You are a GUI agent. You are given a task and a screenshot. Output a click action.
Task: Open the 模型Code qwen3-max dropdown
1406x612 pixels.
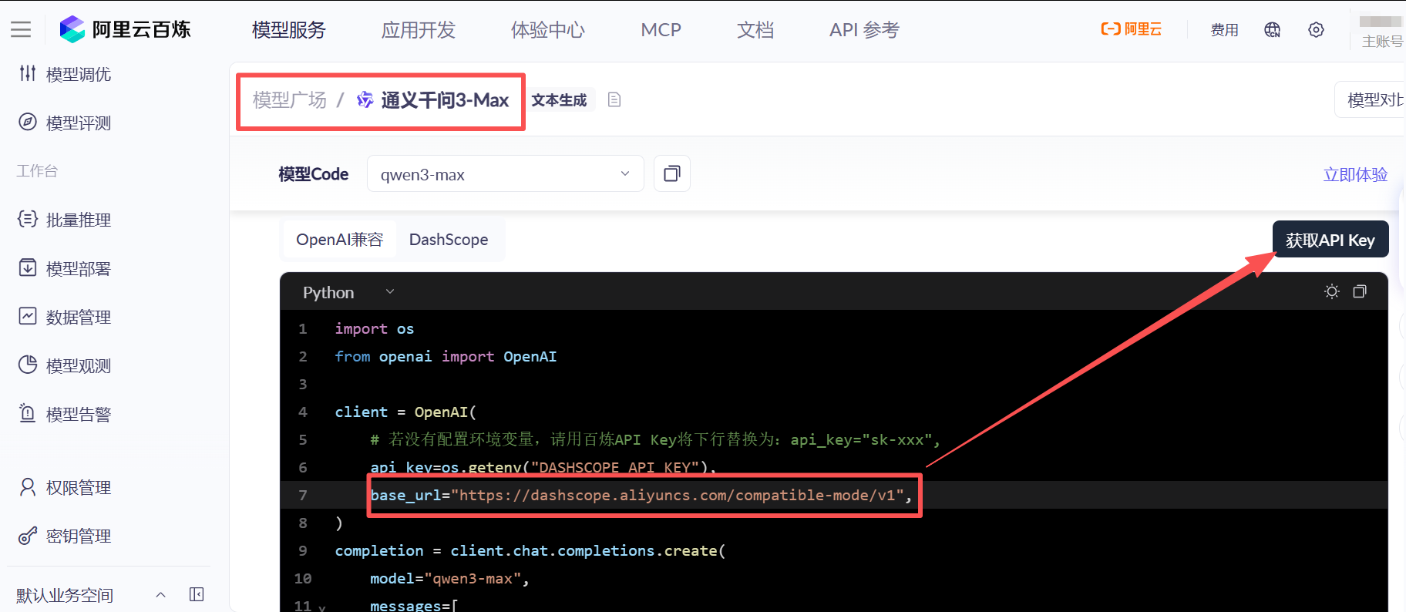pos(506,173)
